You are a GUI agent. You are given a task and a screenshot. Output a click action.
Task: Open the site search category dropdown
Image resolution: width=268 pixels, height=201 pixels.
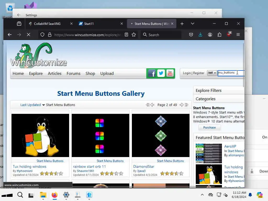(212, 73)
